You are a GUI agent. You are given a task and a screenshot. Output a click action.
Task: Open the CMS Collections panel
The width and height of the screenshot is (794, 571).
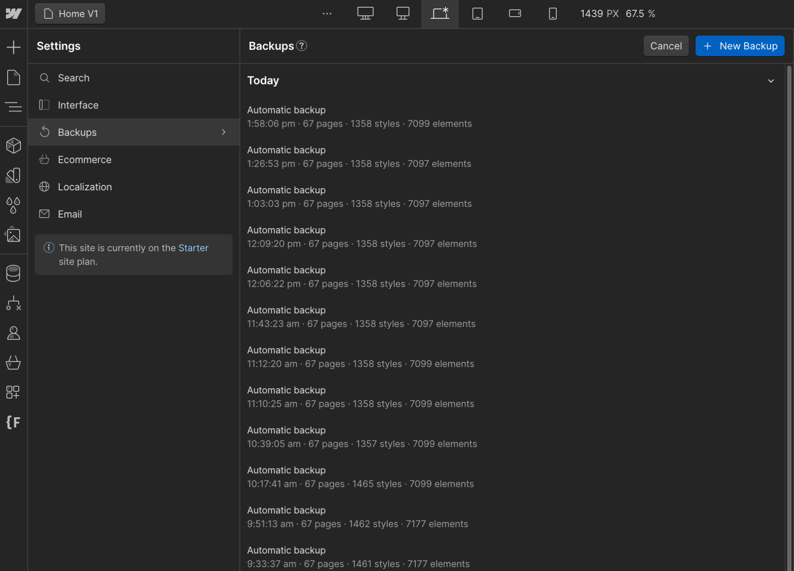pyautogui.click(x=14, y=273)
